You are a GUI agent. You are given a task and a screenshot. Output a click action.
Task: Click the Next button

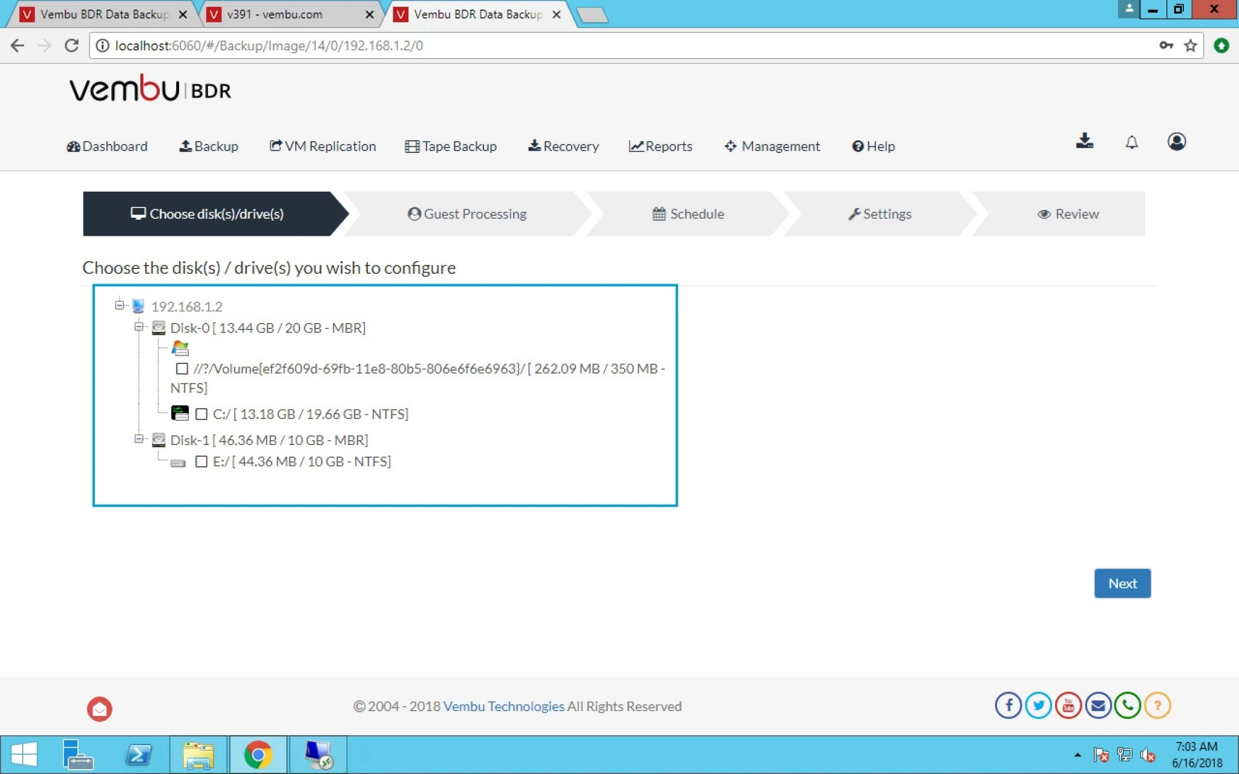(x=1122, y=583)
